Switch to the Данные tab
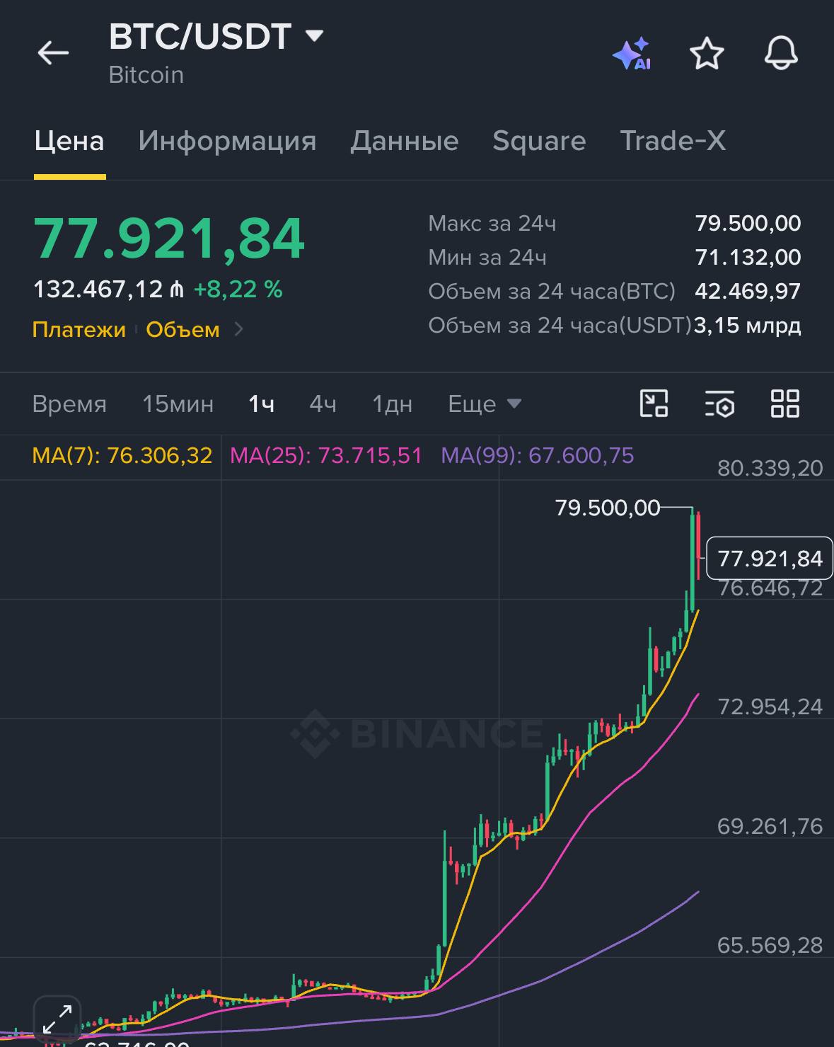This screenshot has height=1047, width=834. point(405,140)
